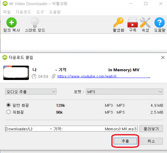Screen dimensions: 167x153
Task: Click the green Paste Link (링크 복사) icon
Action: click(12, 22)
